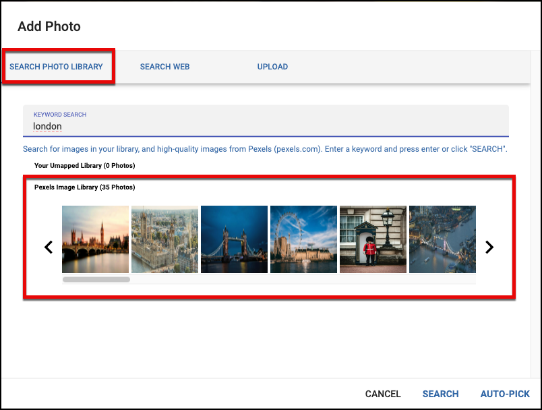Select the London Eye ferris wheel photo
The image size is (542, 410).
[x=303, y=239]
